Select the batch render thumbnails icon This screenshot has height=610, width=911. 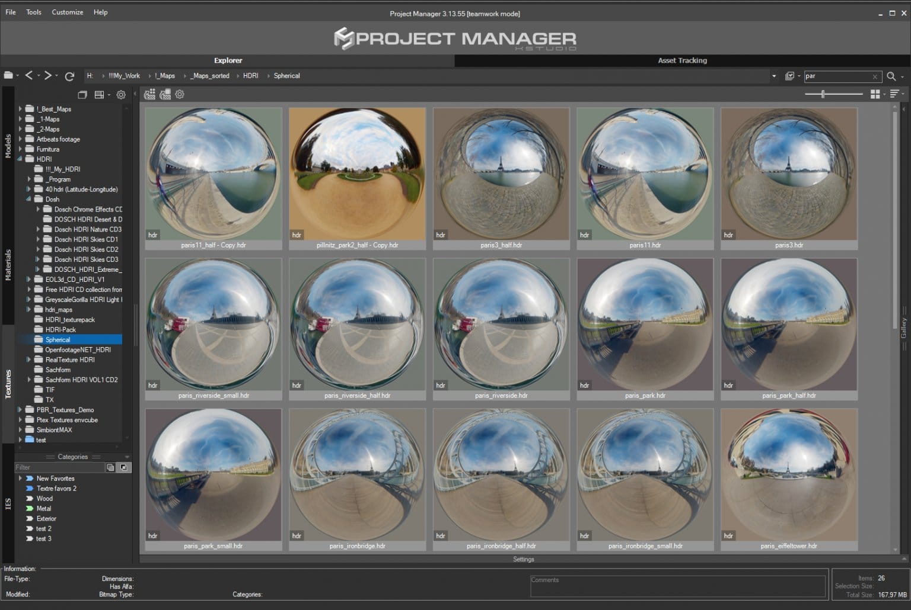click(x=149, y=94)
